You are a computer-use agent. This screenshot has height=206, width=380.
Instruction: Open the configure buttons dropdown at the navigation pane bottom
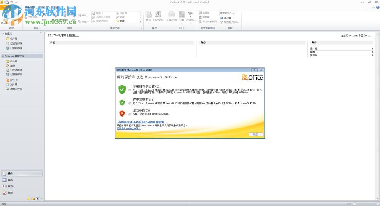pyautogui.click(x=41, y=199)
